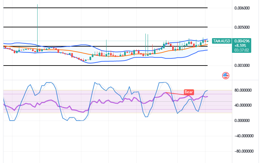Image resolution: width=262 pixels, height=163 pixels.
Task: Click the current price 0.004296 label
Action: pos(242,41)
